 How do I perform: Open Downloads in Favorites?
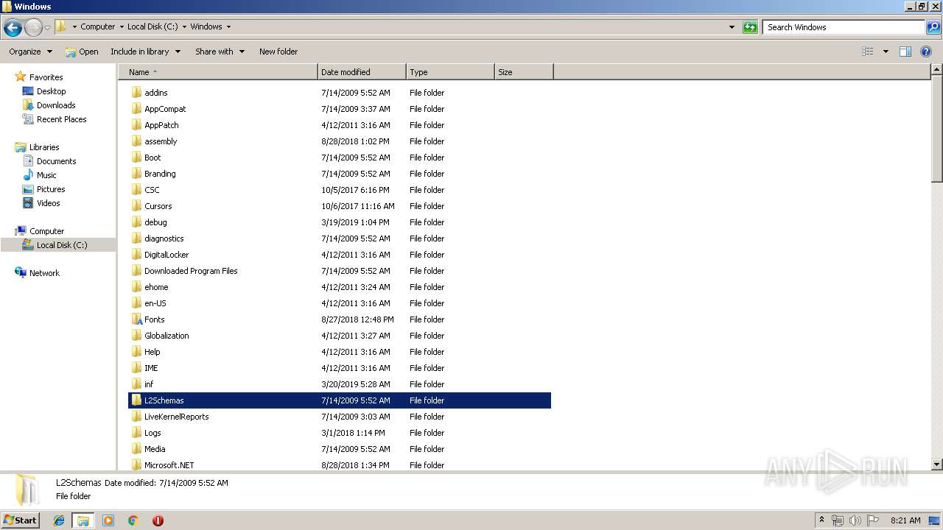click(56, 105)
